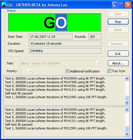Click upper log 'Test 1' M212991 line
The image size is (133, 140).
tap(56, 97)
